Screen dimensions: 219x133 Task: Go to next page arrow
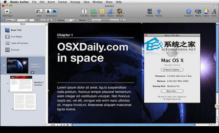click(64, 125)
